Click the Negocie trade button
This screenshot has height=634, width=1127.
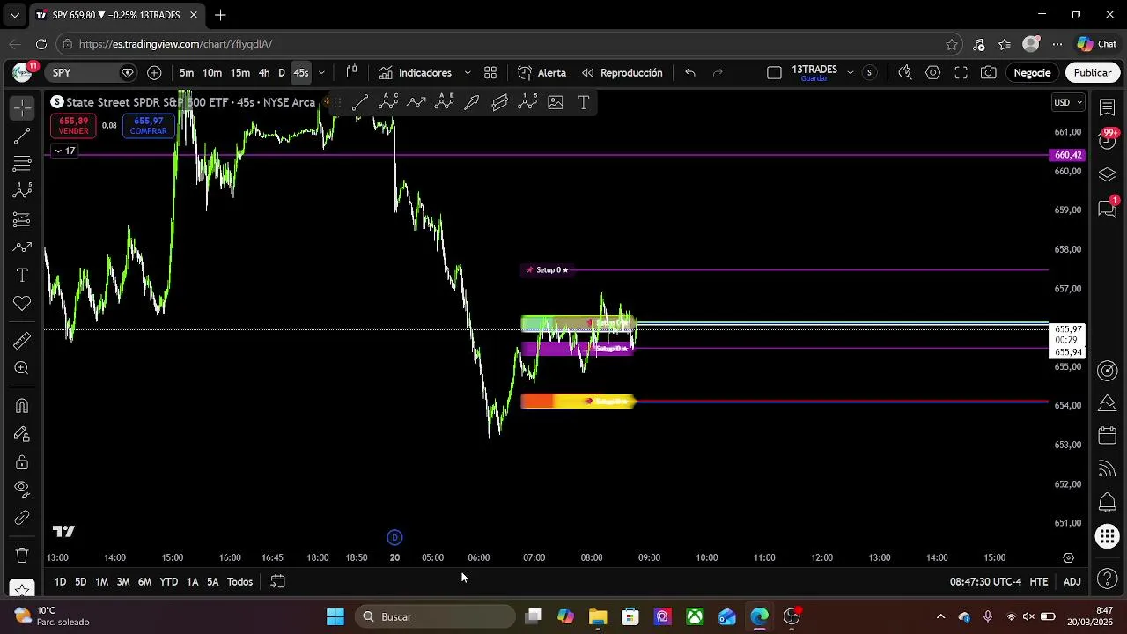(x=1032, y=73)
